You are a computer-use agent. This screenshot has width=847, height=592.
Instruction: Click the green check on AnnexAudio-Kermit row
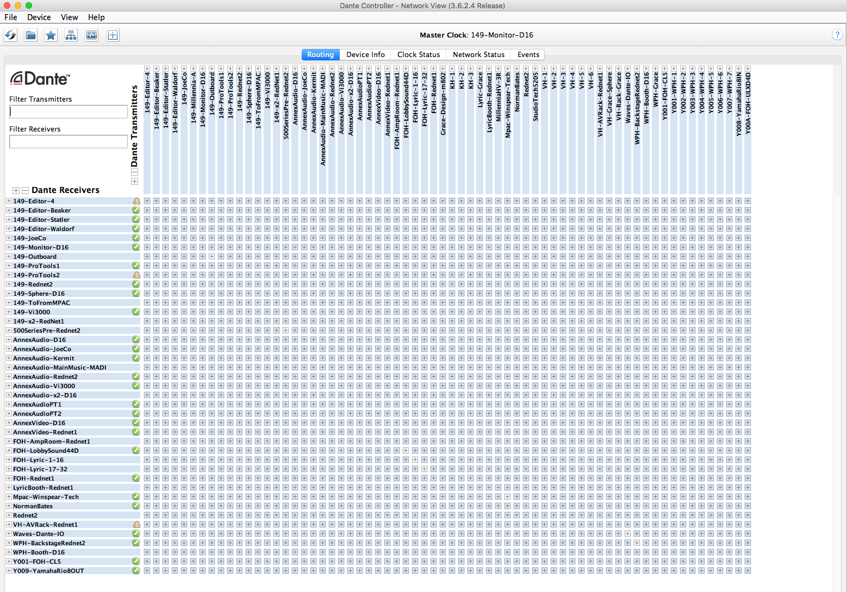coord(136,358)
